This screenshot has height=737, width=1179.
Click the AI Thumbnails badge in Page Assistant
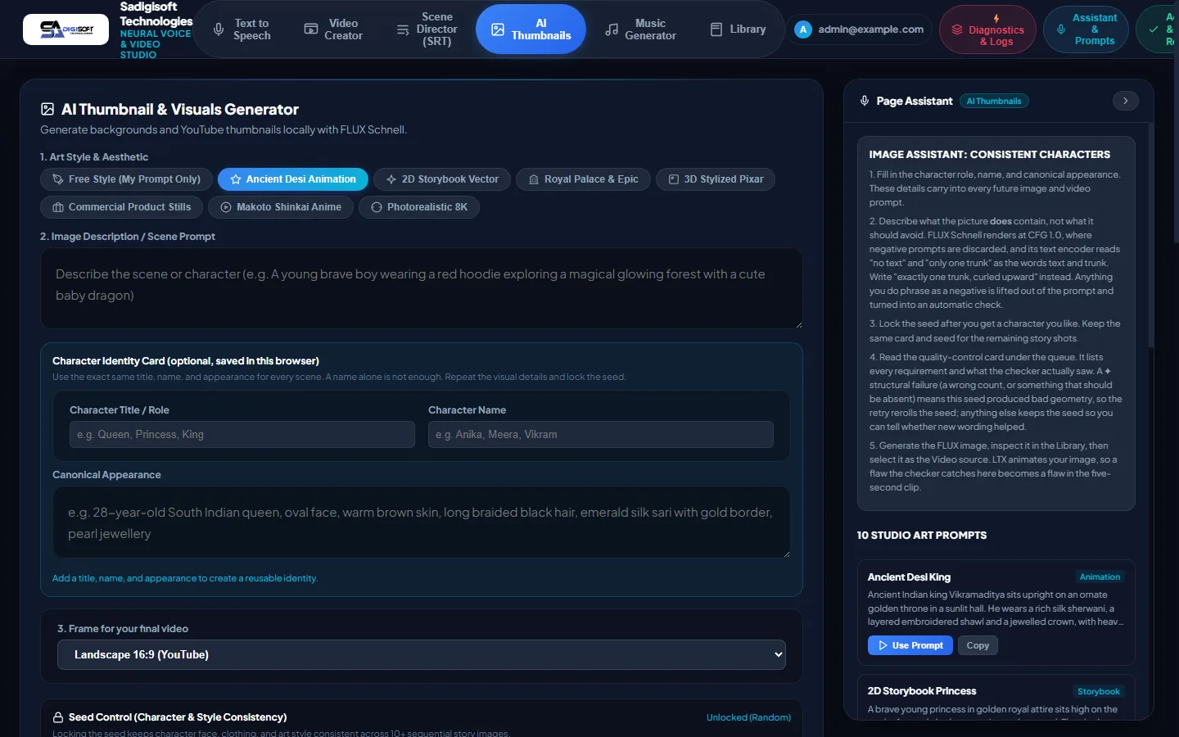tap(994, 101)
